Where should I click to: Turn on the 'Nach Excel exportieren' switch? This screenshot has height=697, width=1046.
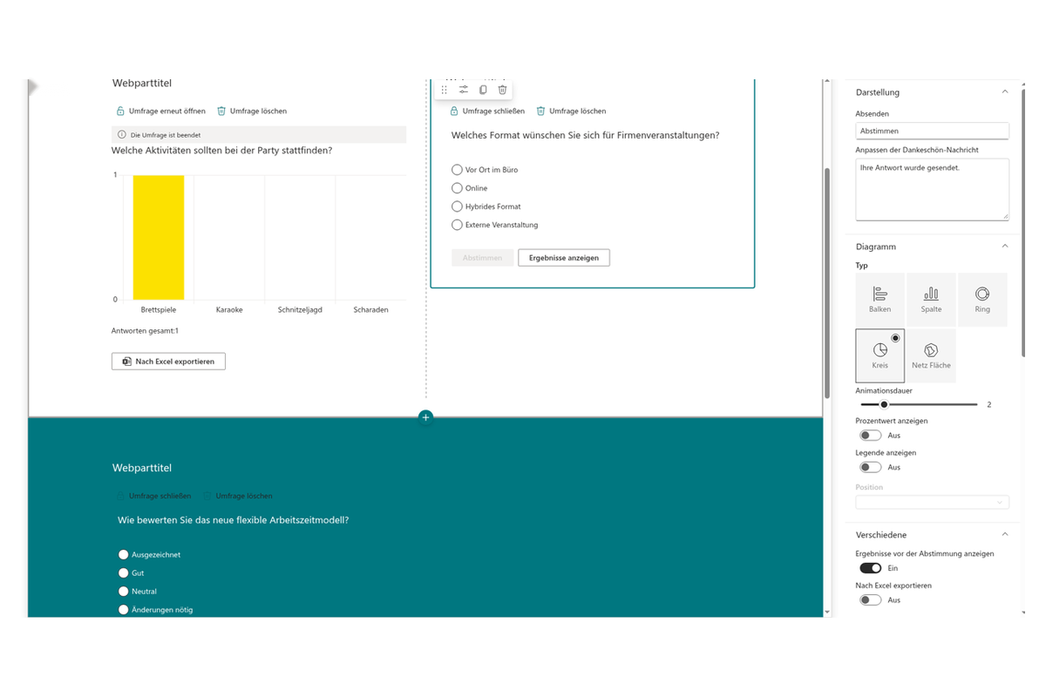point(870,599)
